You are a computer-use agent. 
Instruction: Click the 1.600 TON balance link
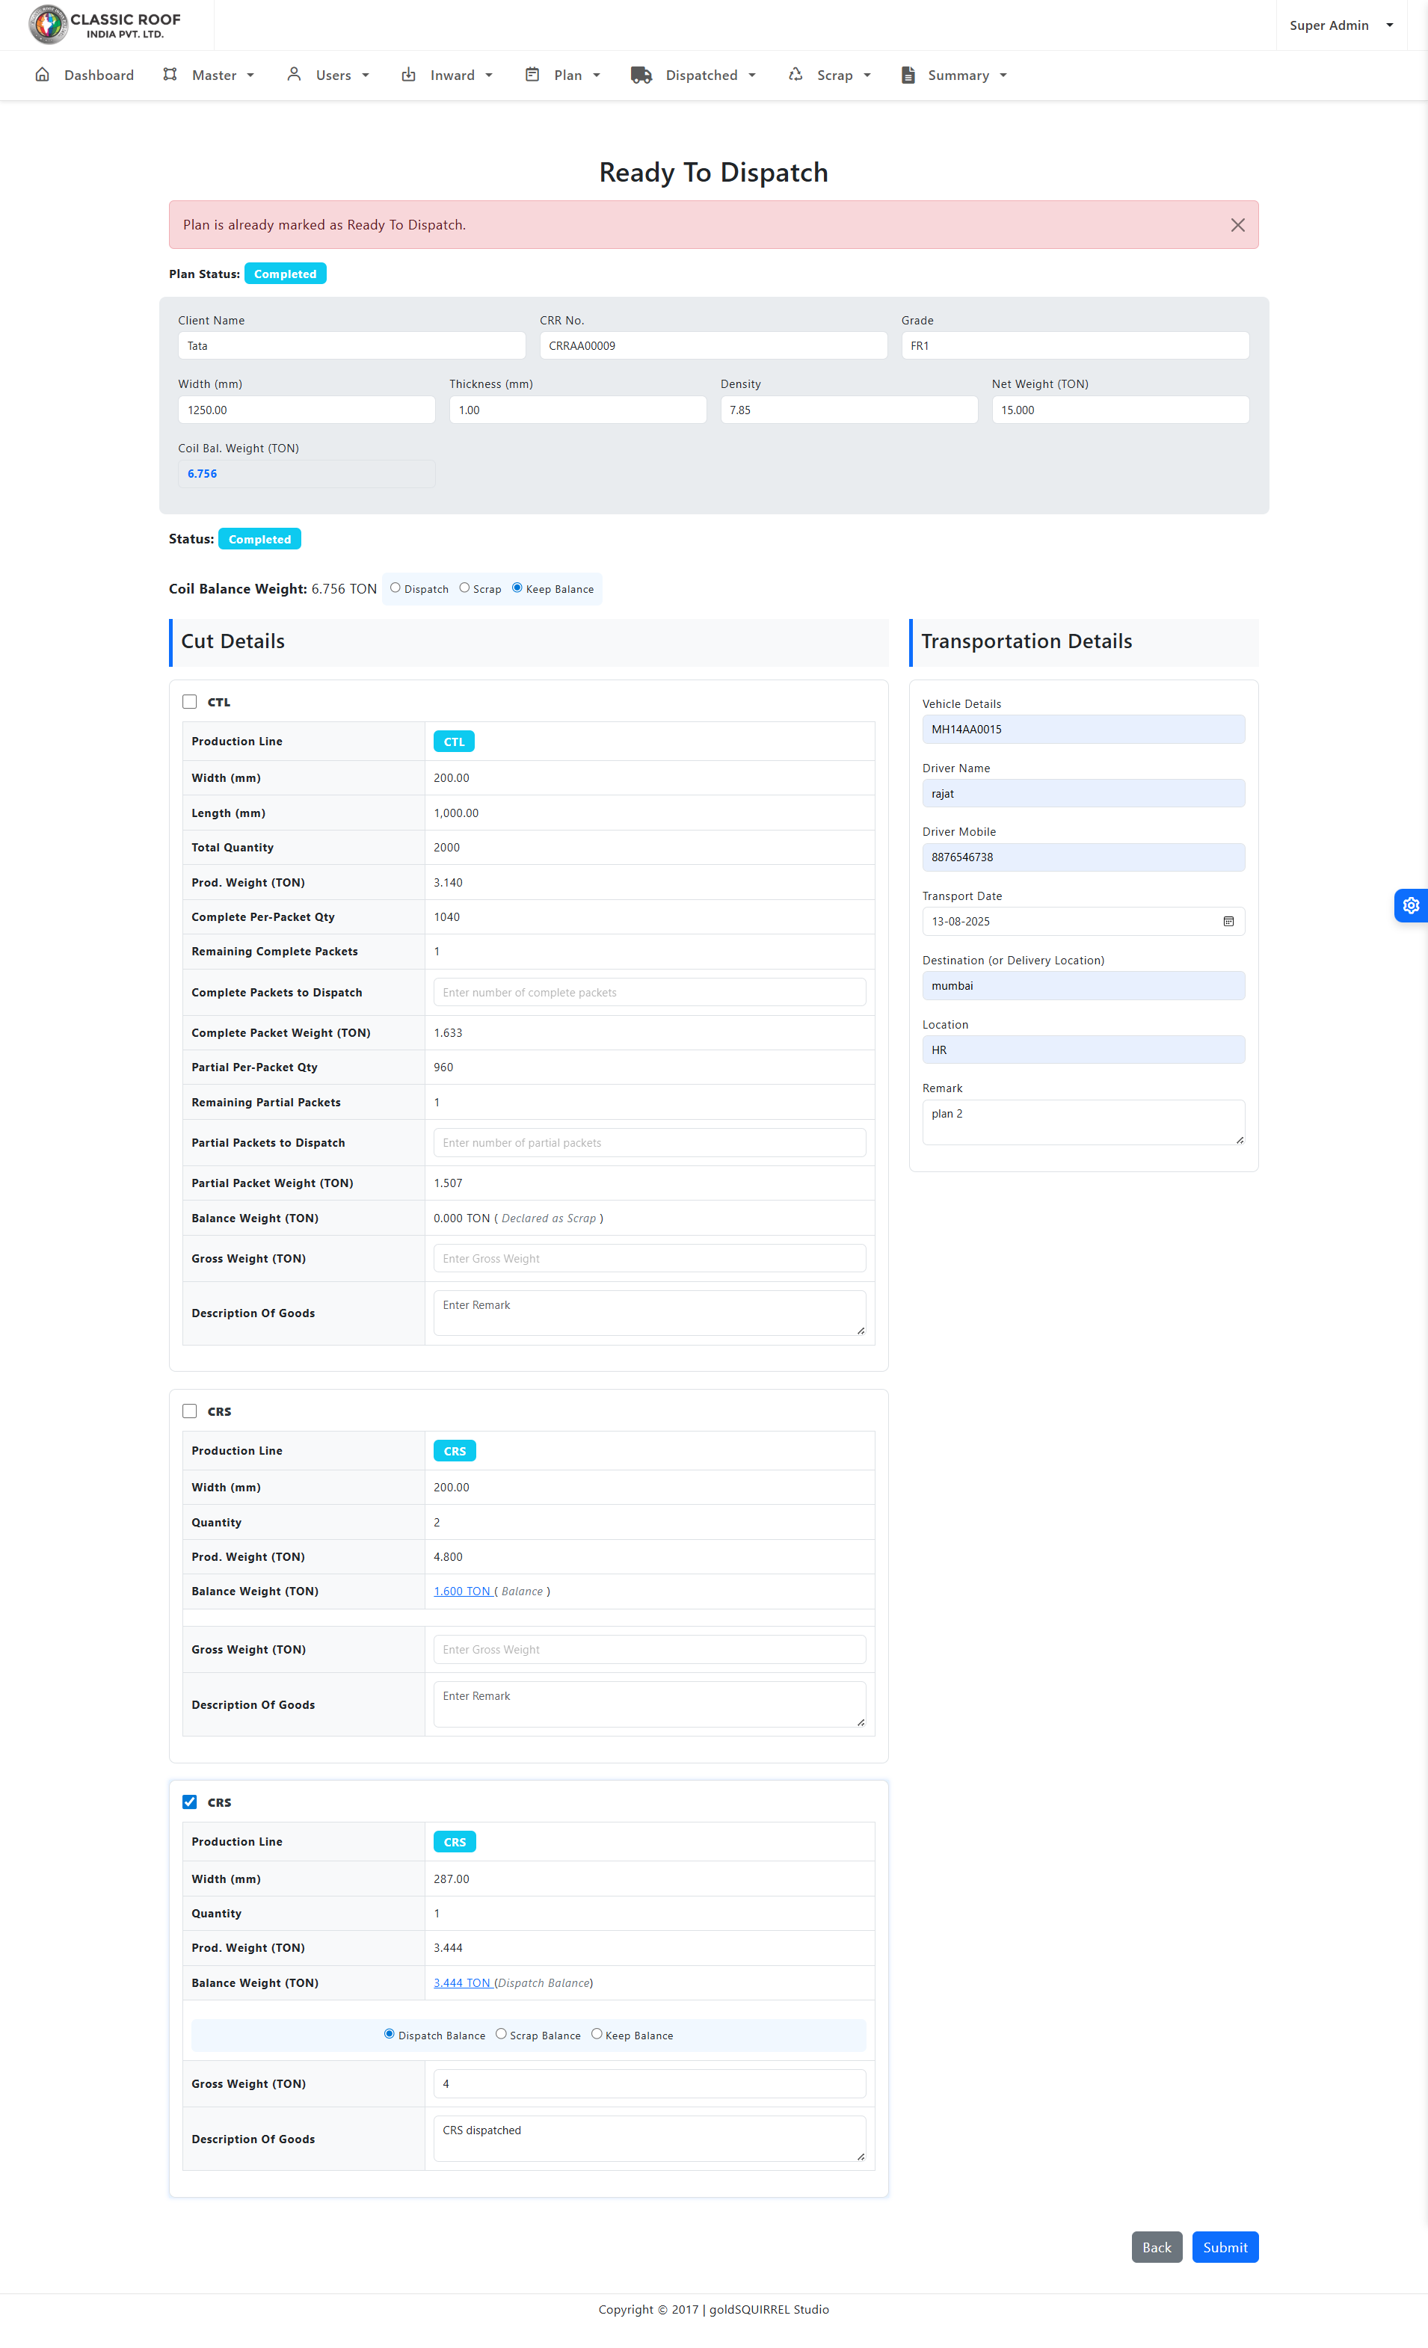[x=462, y=1591]
